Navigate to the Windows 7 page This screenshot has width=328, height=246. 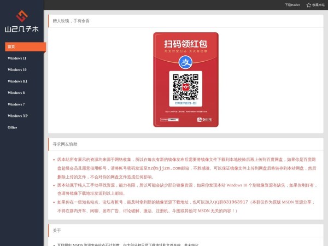coord(16,104)
